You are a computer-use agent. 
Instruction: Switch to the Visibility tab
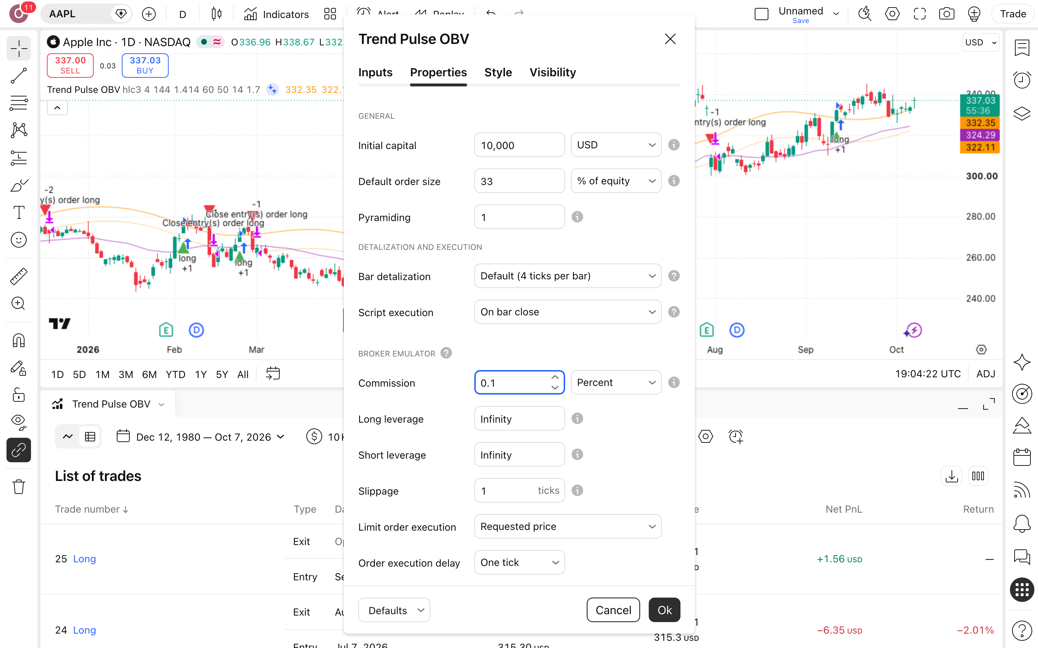553,72
